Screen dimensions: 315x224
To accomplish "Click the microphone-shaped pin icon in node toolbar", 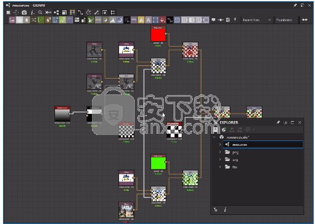I will (x=235, y=19).
